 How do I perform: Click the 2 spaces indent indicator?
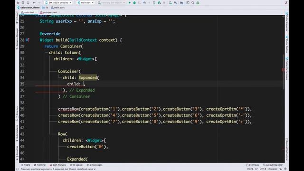tap(273, 169)
